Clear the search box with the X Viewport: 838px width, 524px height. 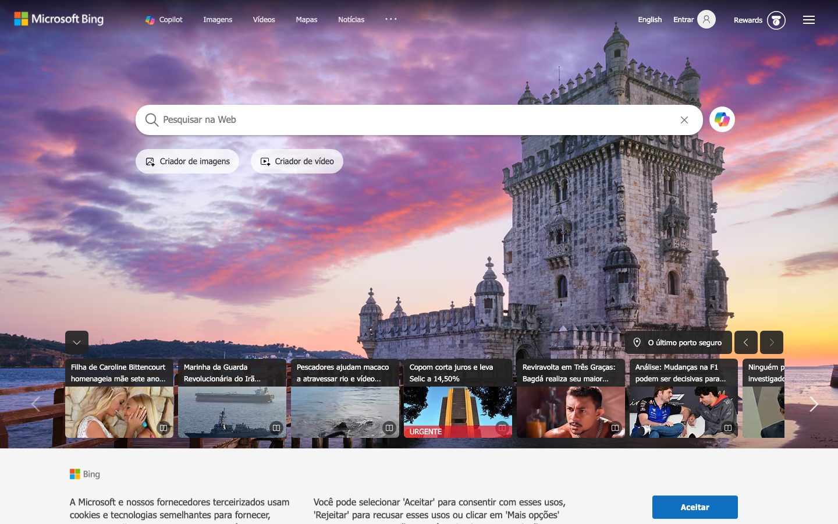[684, 120]
